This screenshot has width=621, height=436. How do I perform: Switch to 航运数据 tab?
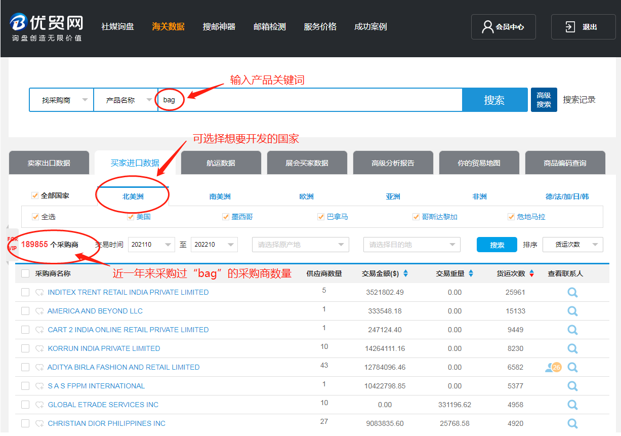pos(221,163)
